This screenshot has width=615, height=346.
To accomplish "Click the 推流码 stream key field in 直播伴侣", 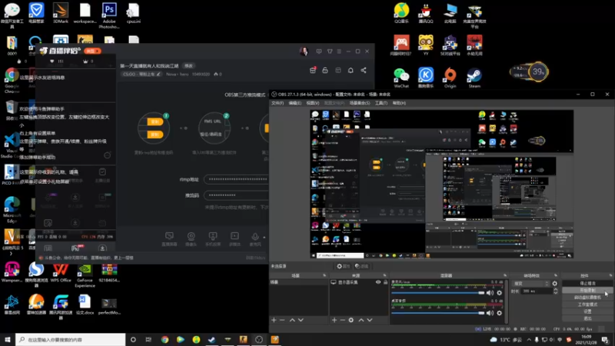I will coord(236,195).
